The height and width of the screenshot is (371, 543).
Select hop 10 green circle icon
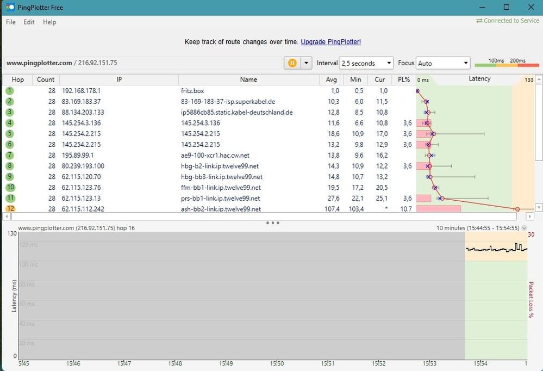[x=10, y=187]
